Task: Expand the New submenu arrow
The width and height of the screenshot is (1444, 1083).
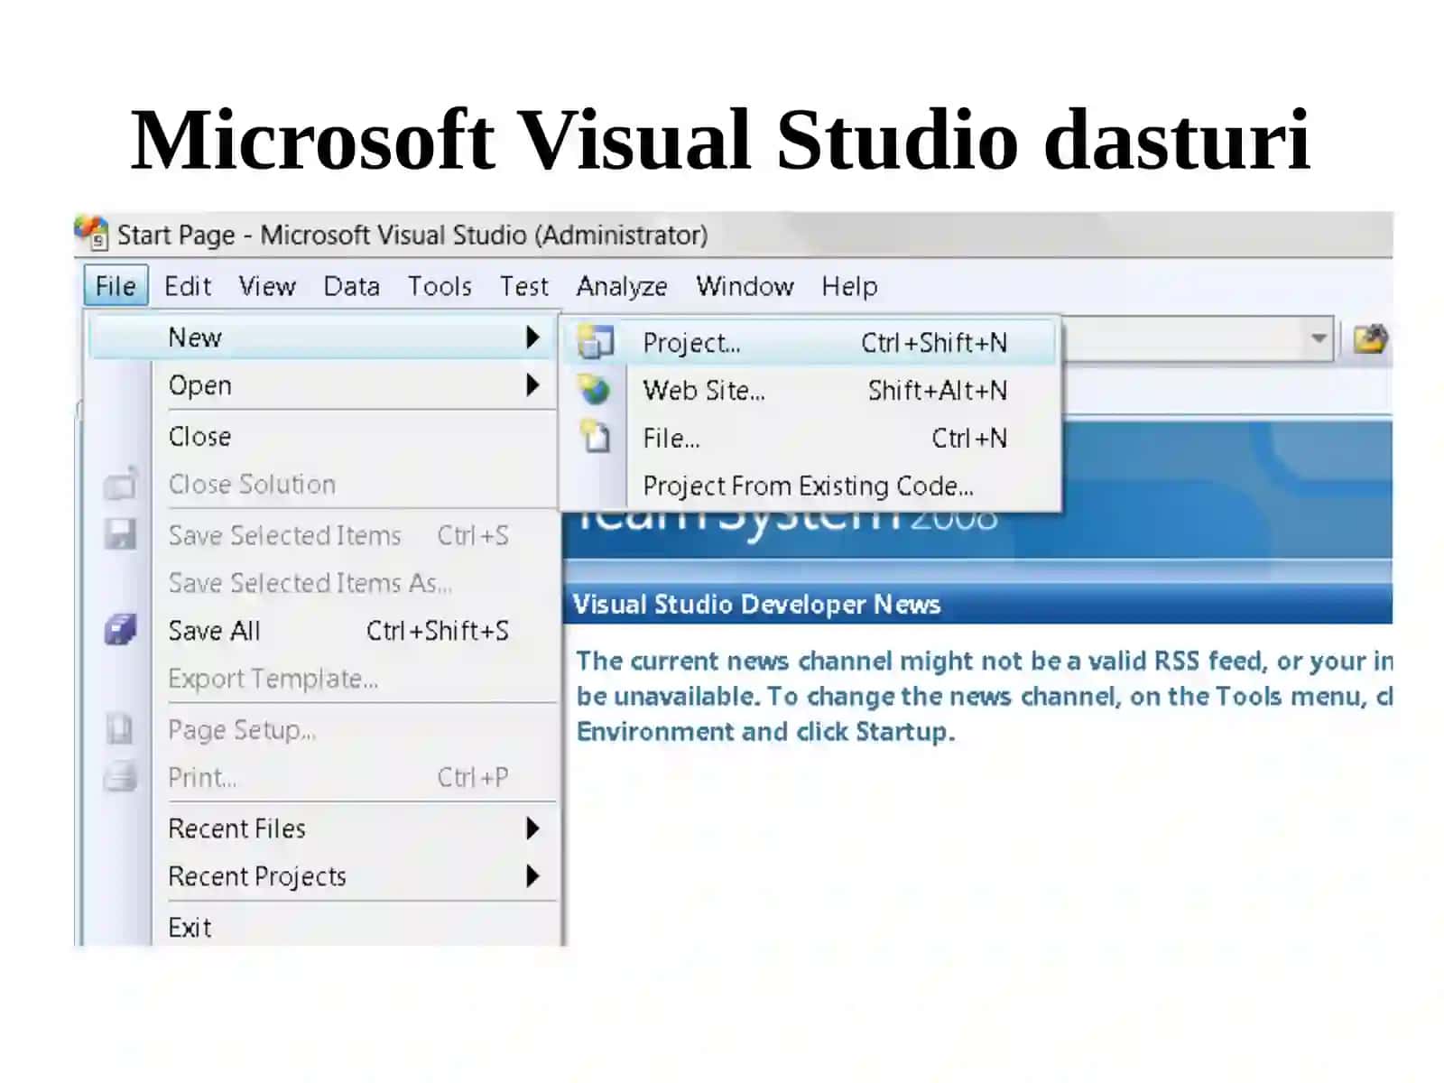Action: click(x=532, y=338)
